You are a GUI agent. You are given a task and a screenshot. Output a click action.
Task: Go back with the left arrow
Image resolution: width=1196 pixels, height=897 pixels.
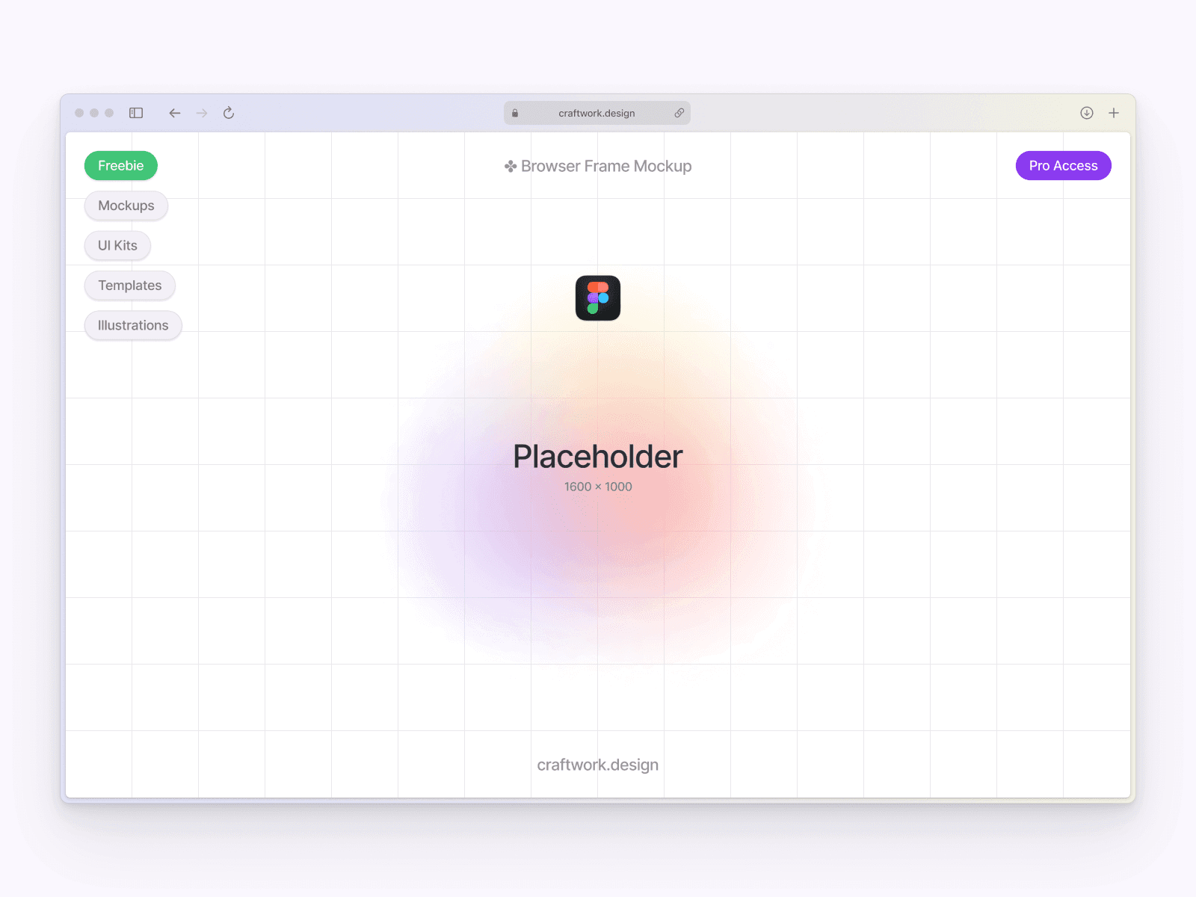(x=175, y=113)
